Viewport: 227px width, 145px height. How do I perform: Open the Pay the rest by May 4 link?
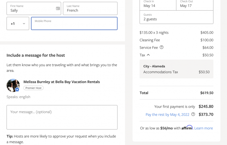point(167,114)
